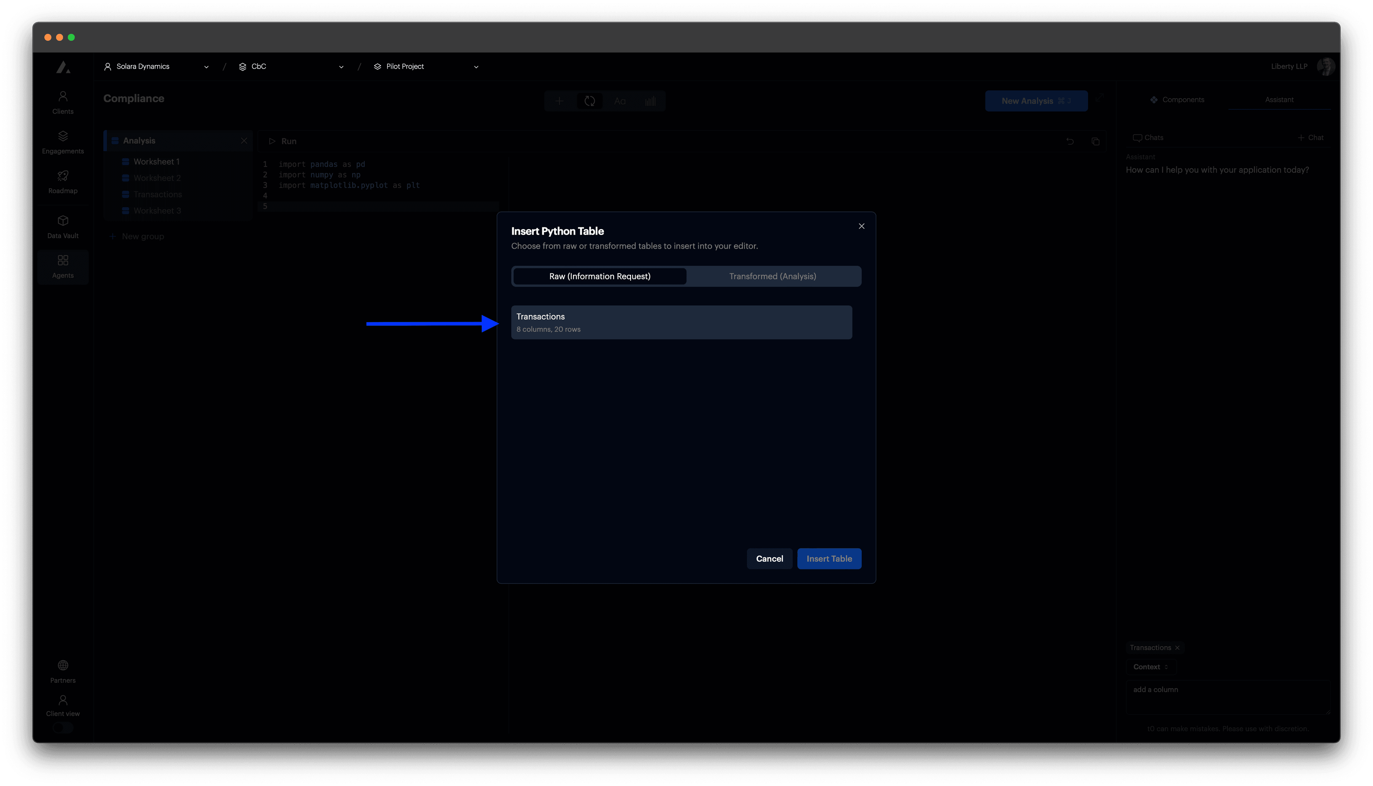Select the Assistant tab

1279,99
